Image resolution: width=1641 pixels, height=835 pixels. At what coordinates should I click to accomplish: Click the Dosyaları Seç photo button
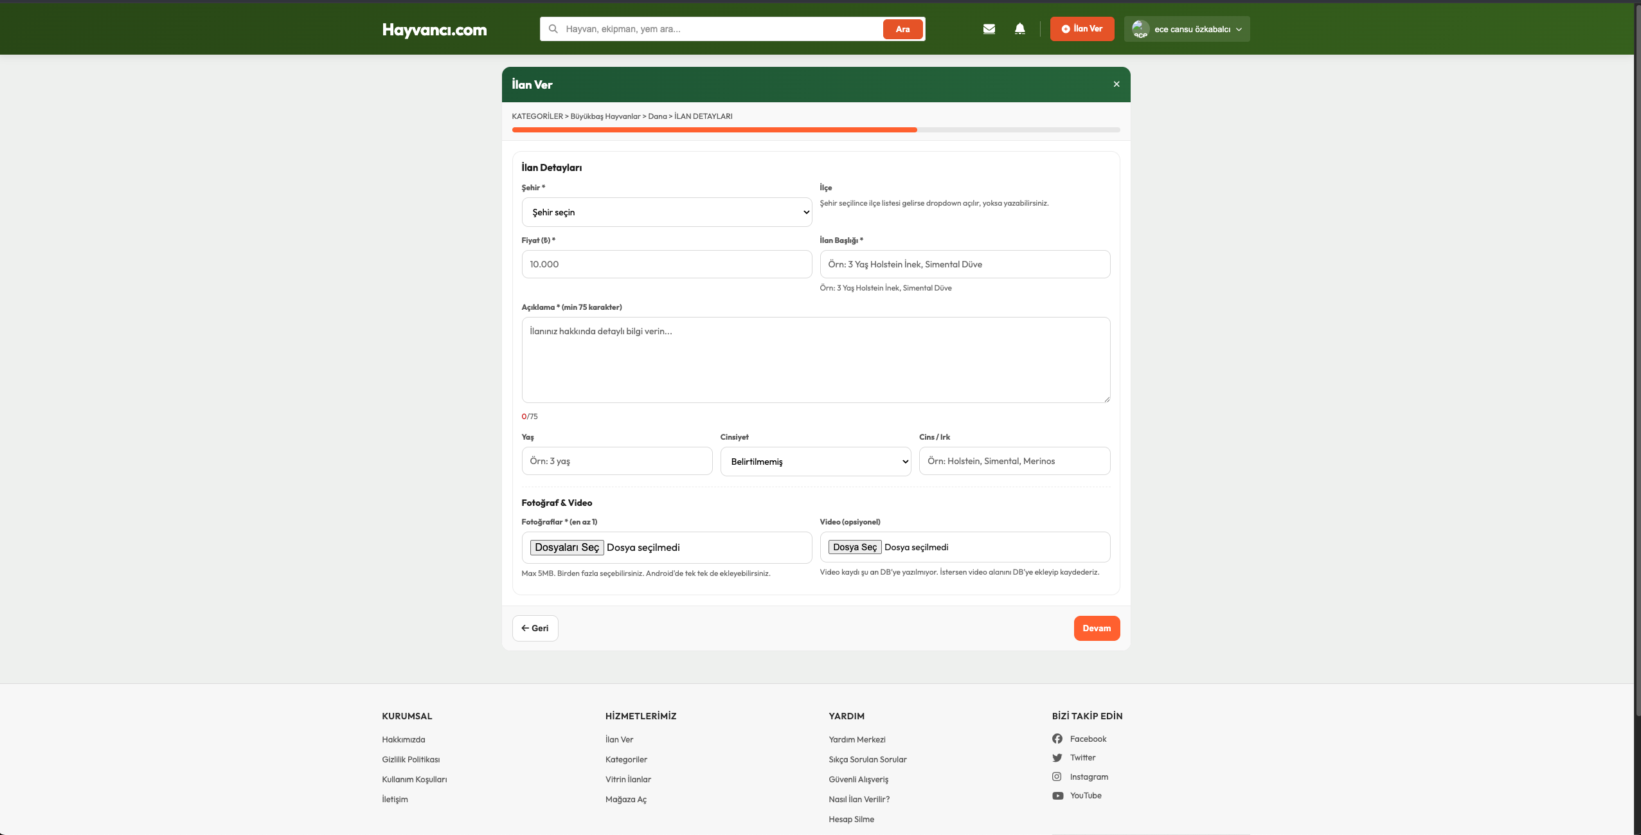(566, 548)
